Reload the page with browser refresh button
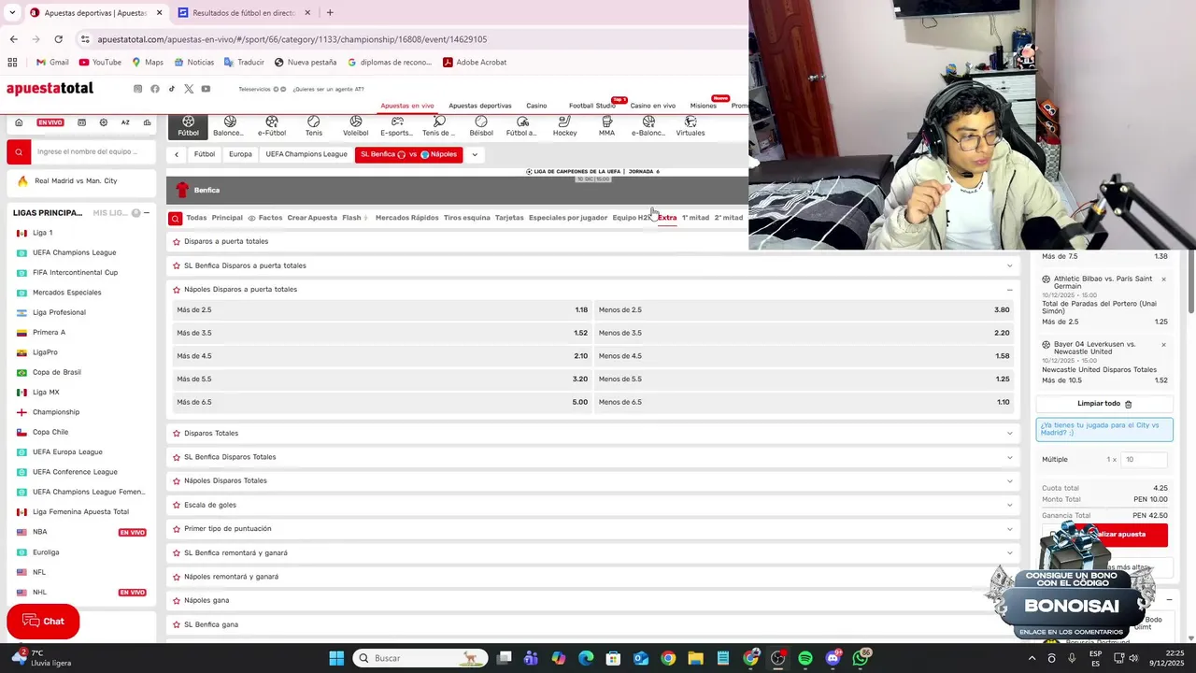 (x=58, y=39)
